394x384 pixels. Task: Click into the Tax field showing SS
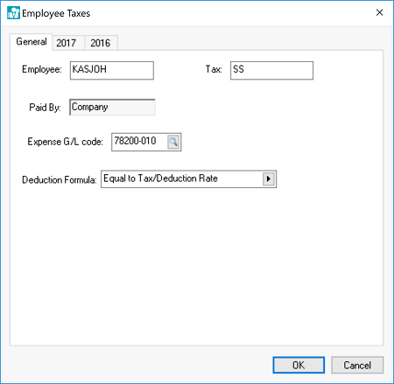pyautogui.click(x=271, y=70)
